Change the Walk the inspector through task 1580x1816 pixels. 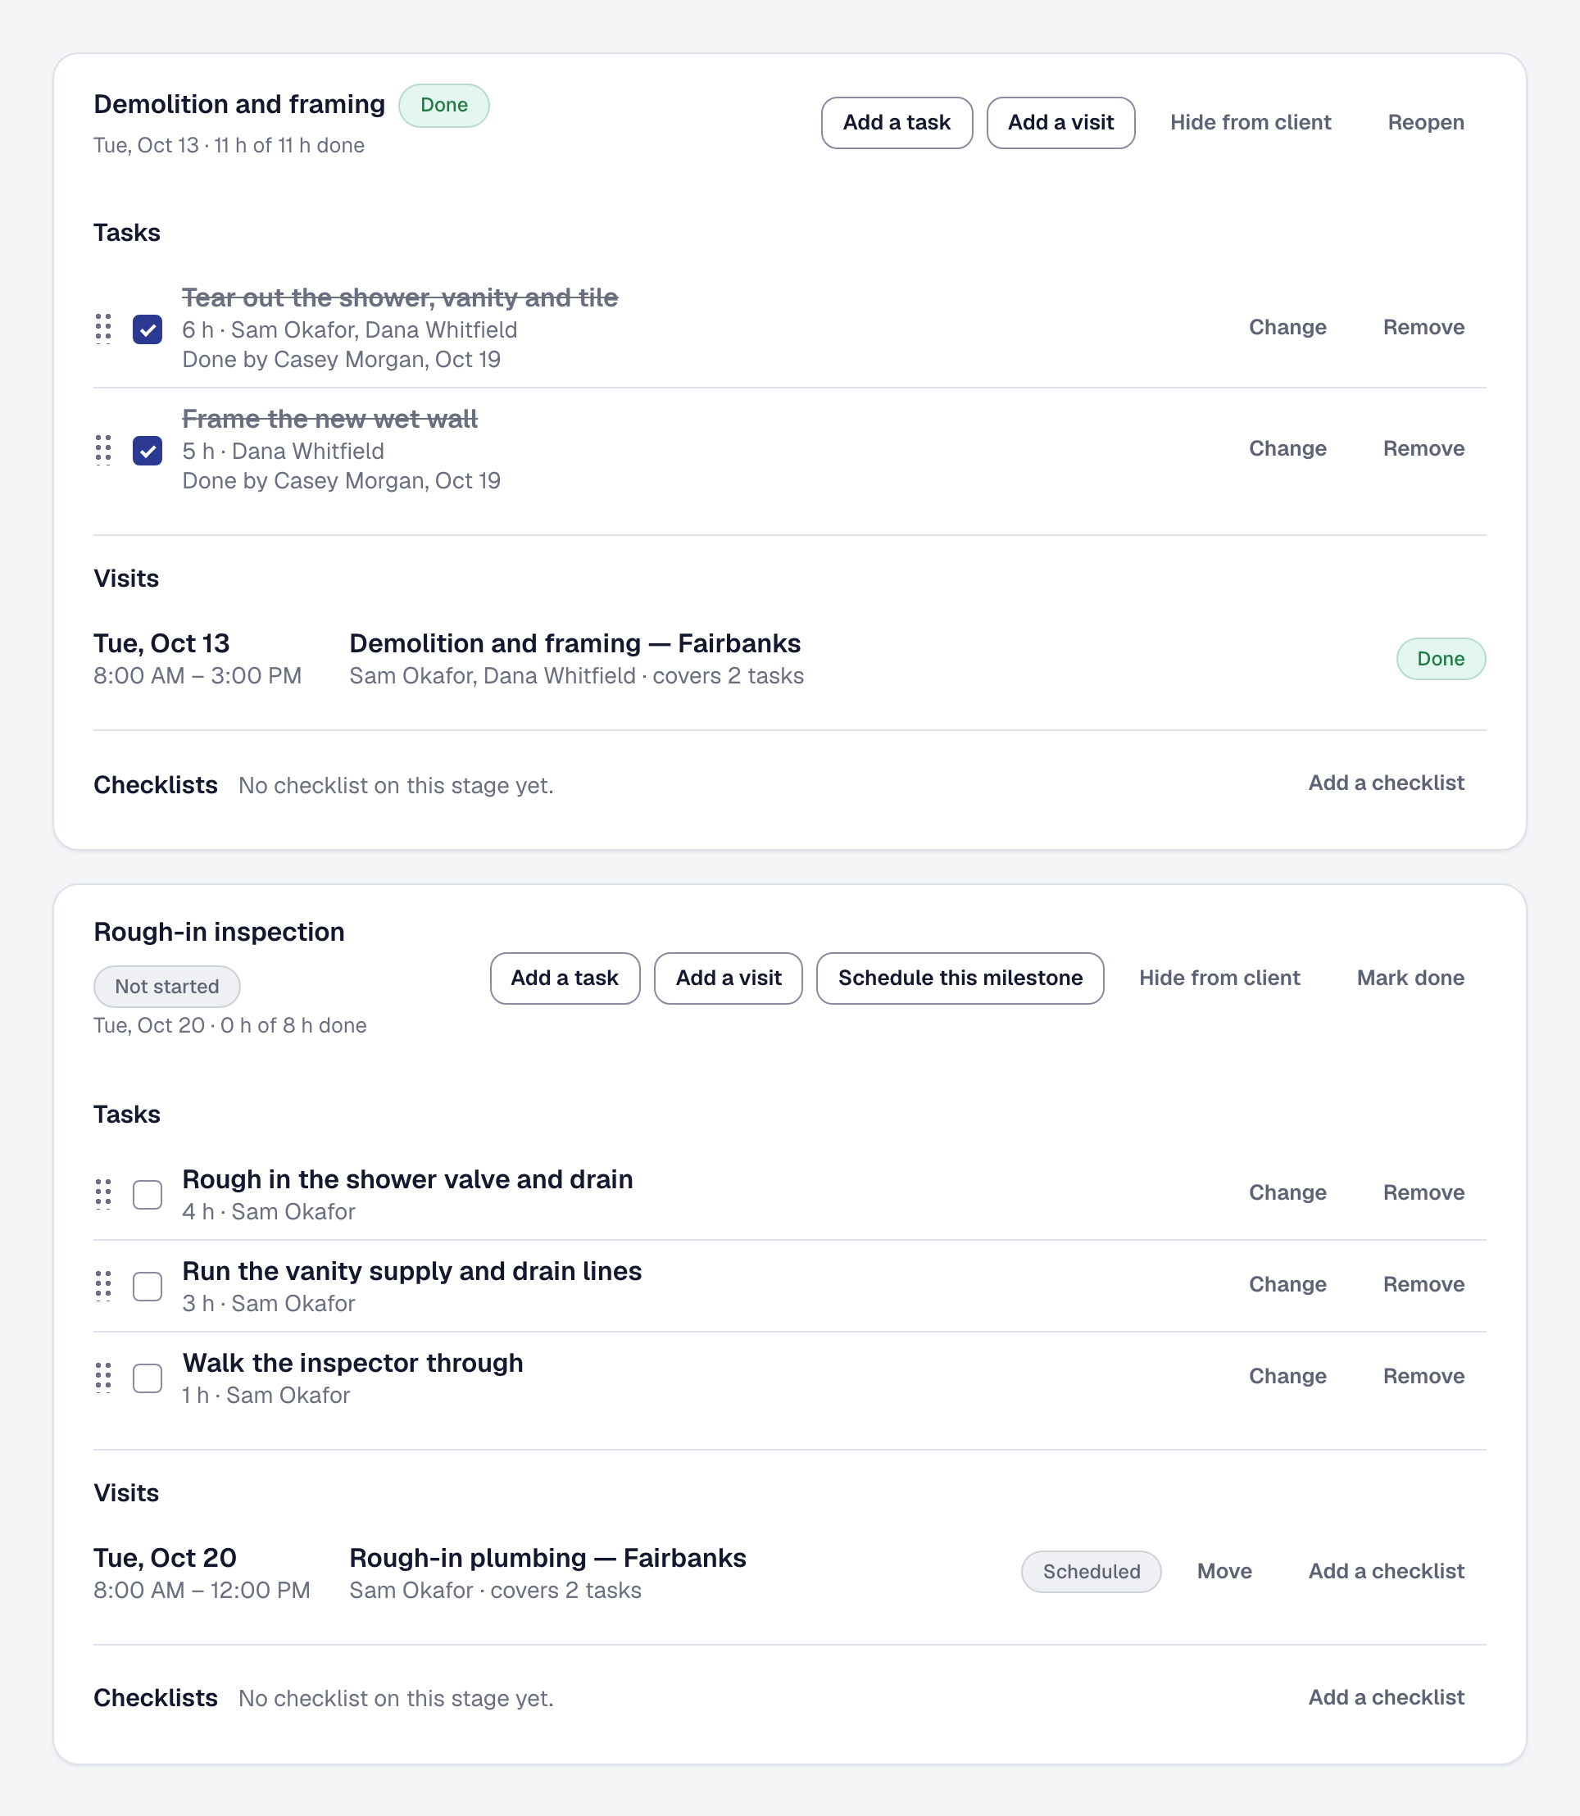click(1287, 1376)
